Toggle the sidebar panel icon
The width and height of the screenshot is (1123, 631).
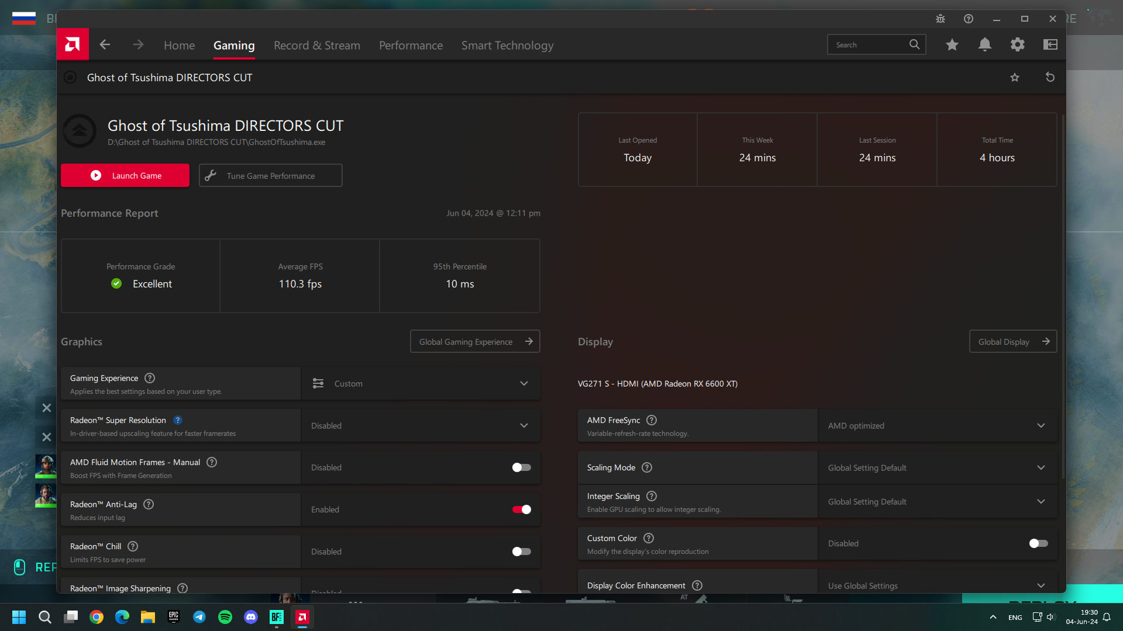tap(1050, 44)
